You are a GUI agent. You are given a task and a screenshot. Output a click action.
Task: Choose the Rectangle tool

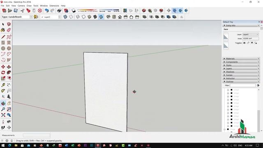pyautogui.click(x=3, y=43)
